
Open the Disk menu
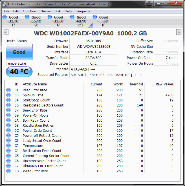pyautogui.click(x=58, y=11)
